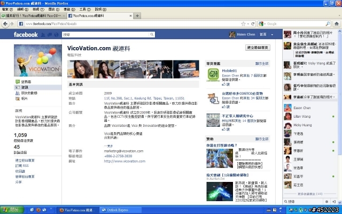Open Firefox File menu
The width and height of the screenshot is (342, 214).
(x=7, y=10)
